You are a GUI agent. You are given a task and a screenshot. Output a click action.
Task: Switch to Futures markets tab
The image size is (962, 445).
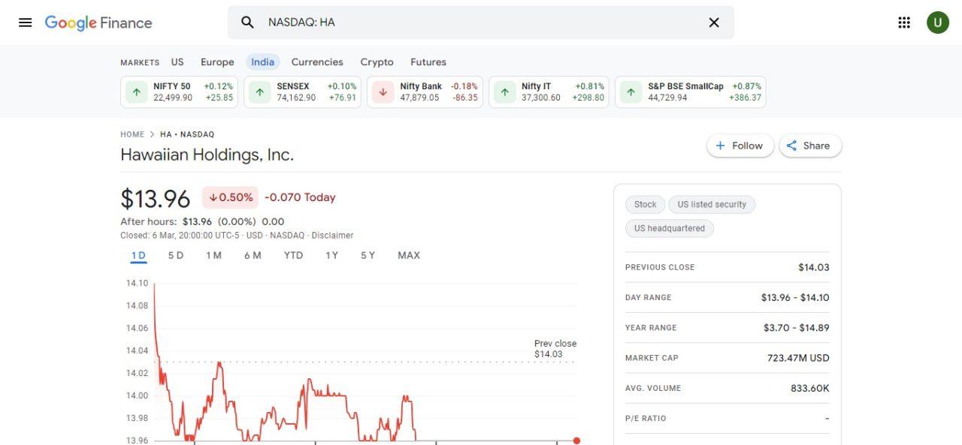pos(428,62)
